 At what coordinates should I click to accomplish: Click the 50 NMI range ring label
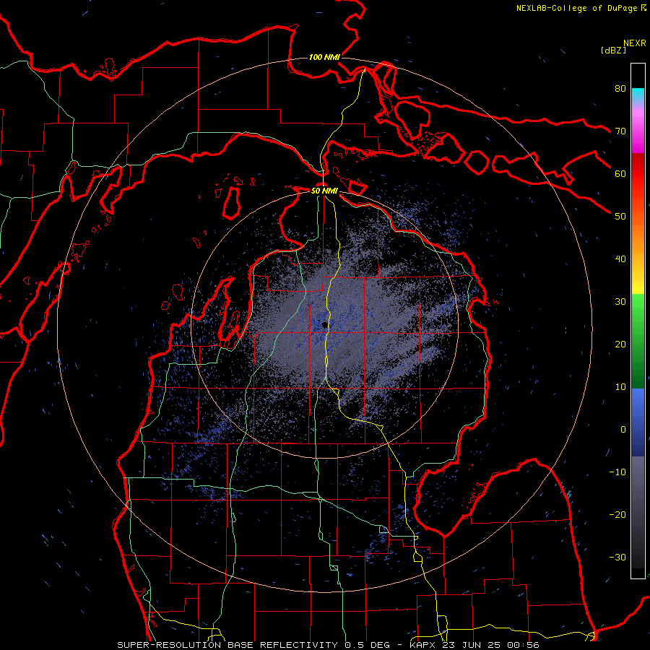(324, 191)
